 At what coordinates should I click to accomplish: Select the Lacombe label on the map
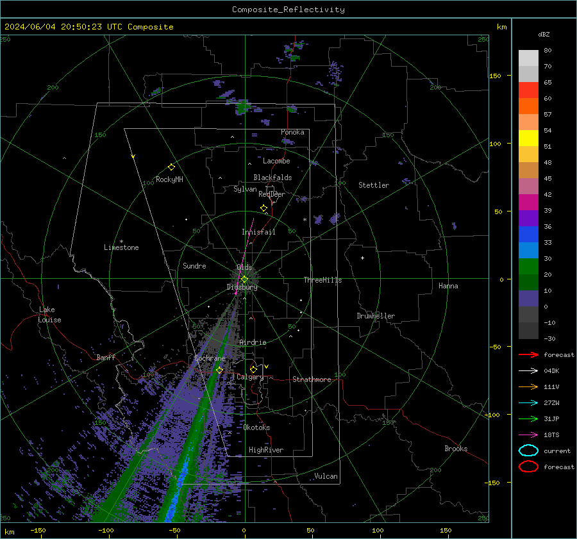[276, 161]
